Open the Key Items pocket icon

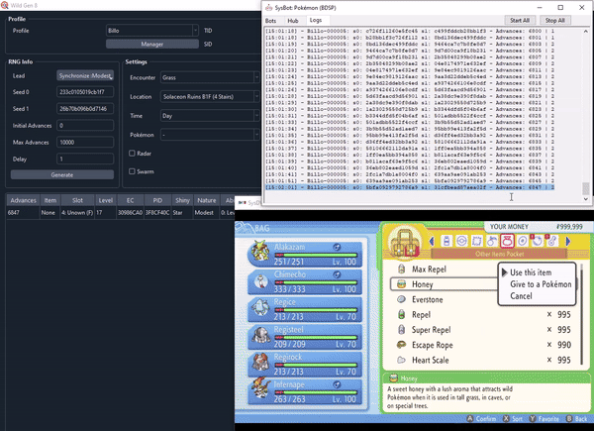(x=552, y=241)
